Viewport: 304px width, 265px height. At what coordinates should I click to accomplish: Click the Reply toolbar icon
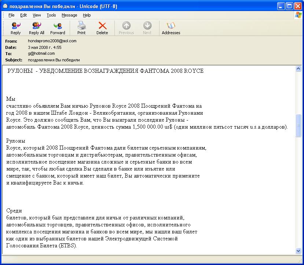[16, 28]
